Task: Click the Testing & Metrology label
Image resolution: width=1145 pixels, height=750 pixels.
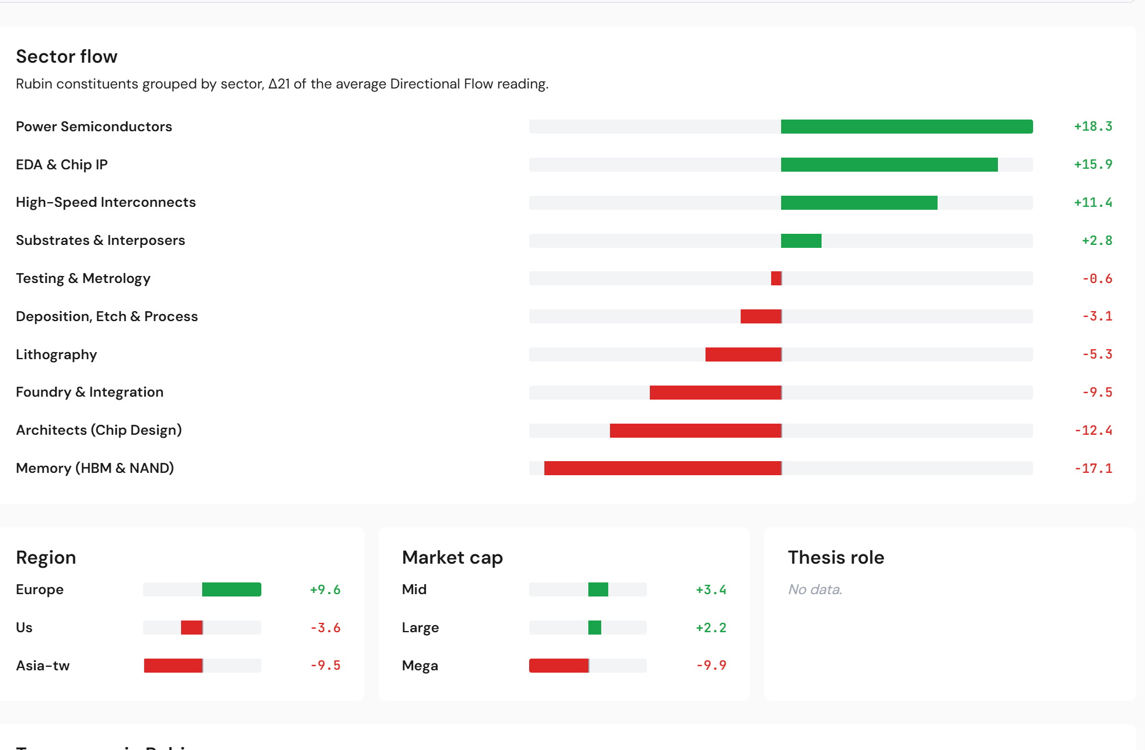Action: point(83,278)
